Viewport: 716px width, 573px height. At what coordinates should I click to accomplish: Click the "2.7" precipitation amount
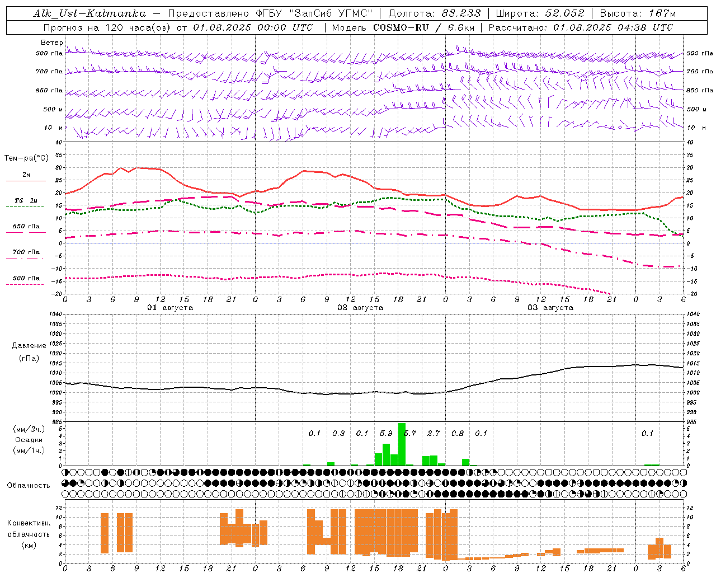[x=434, y=434]
